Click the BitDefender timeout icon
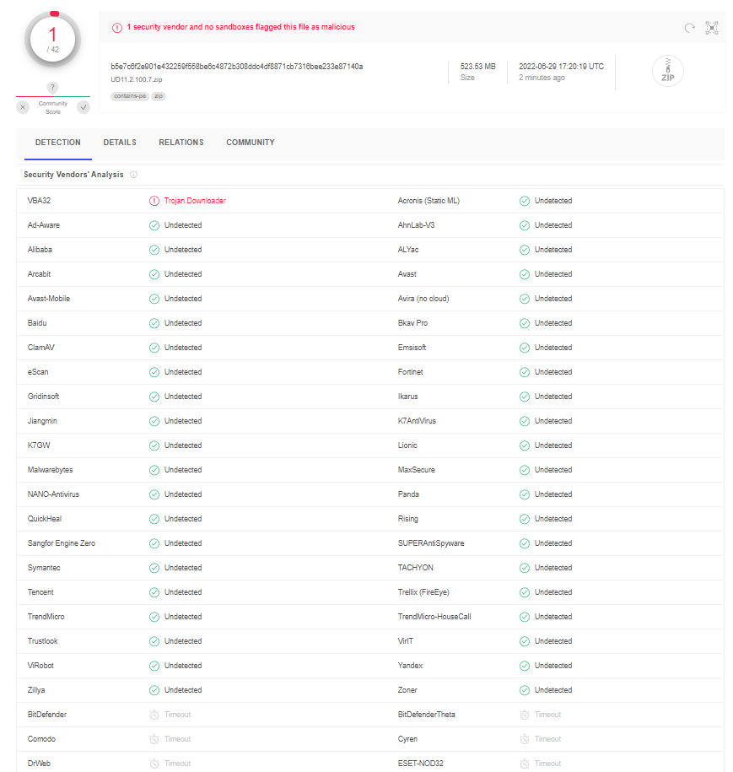 pos(154,715)
